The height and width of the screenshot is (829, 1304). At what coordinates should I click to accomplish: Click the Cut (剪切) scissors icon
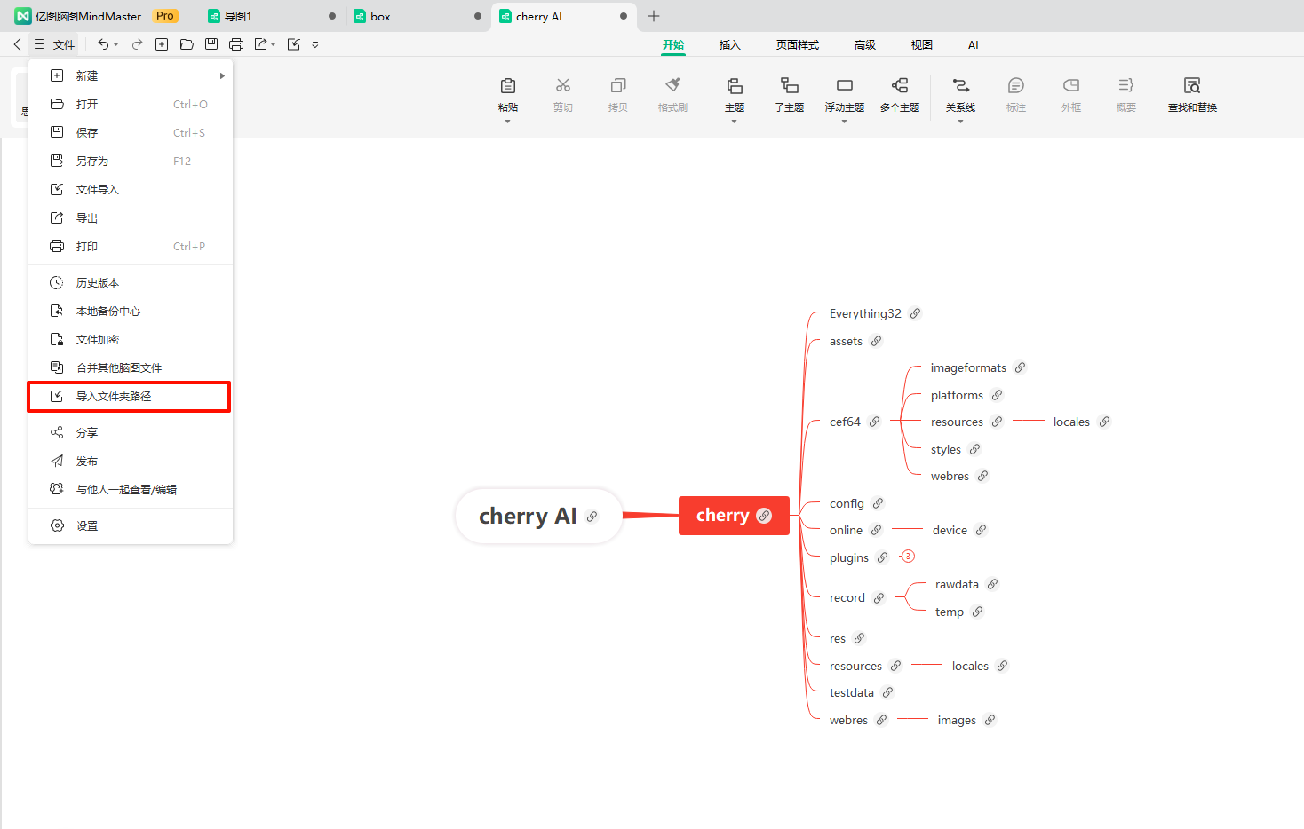[x=563, y=85]
